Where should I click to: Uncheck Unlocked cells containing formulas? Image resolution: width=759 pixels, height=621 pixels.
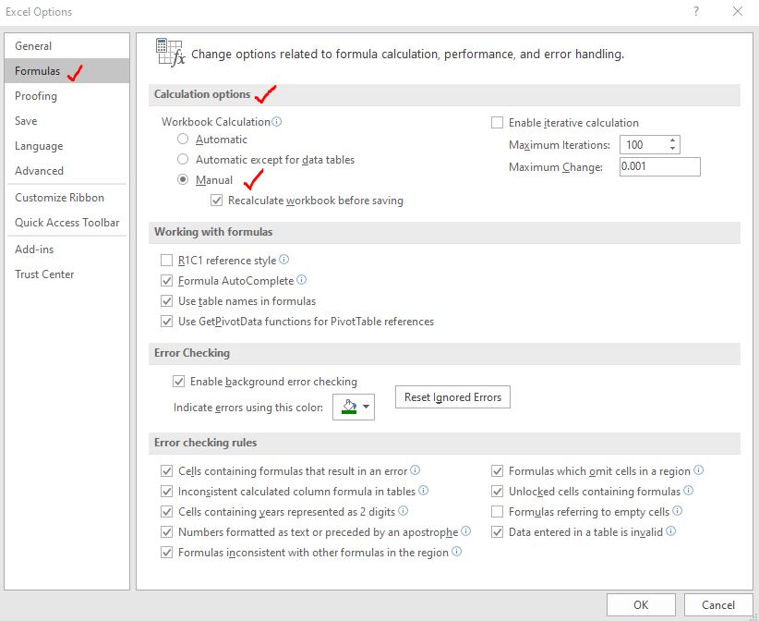pos(497,492)
